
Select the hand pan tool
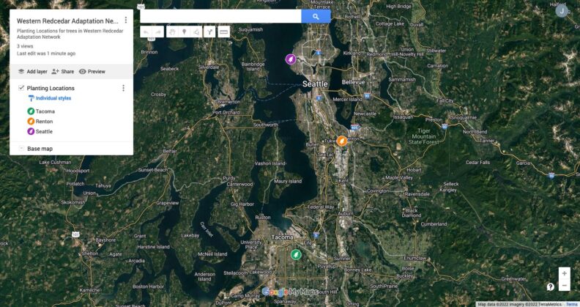(x=172, y=32)
